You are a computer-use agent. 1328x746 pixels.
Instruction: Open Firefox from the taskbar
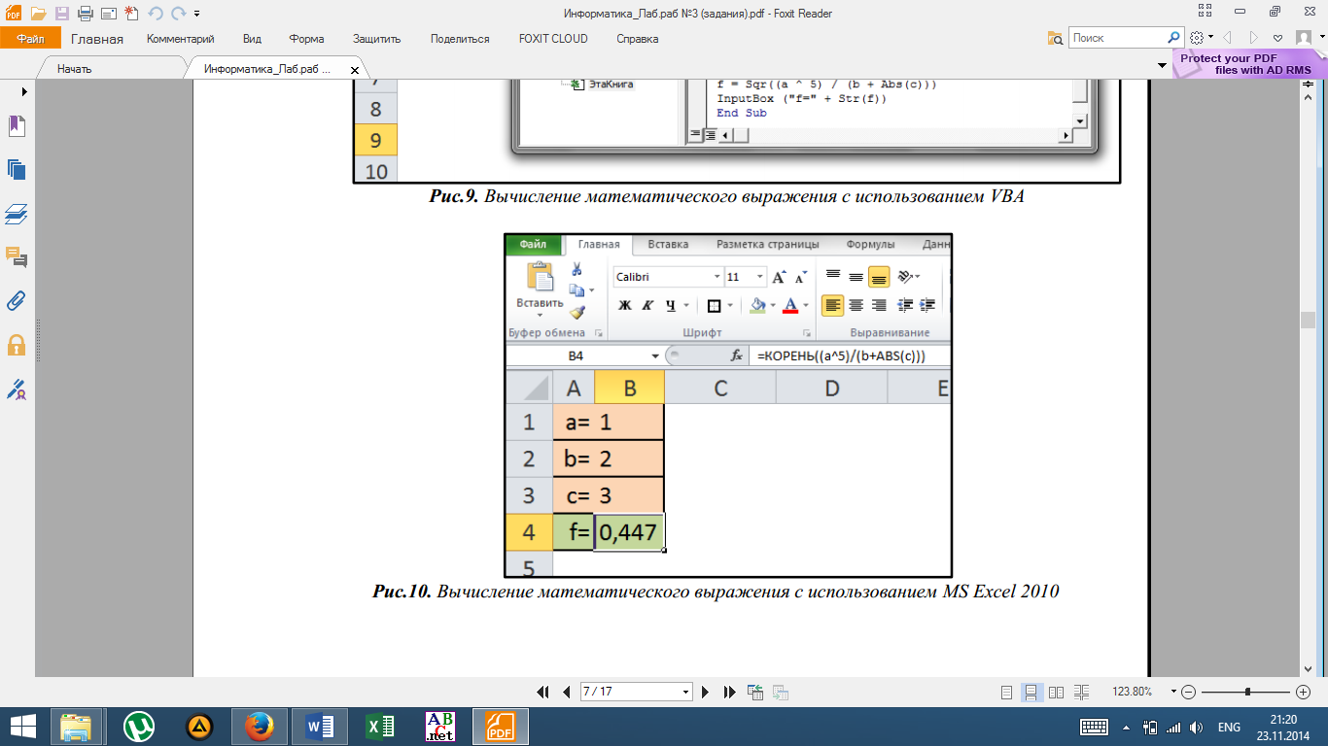[259, 727]
